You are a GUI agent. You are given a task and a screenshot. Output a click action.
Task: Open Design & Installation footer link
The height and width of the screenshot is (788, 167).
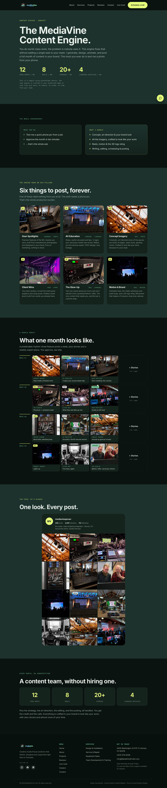94,748
